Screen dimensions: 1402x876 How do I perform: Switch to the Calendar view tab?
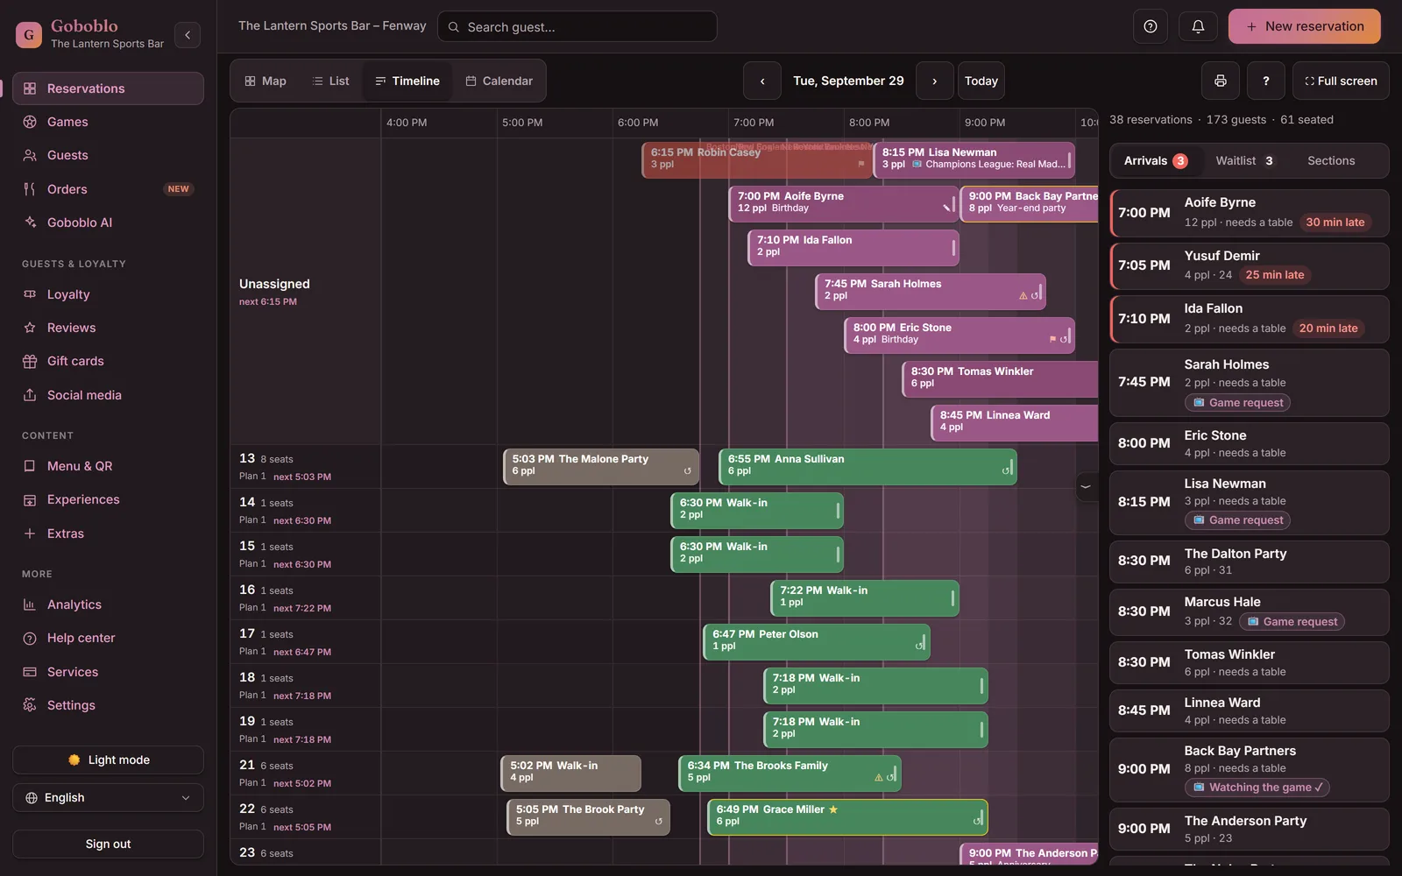[x=499, y=81]
